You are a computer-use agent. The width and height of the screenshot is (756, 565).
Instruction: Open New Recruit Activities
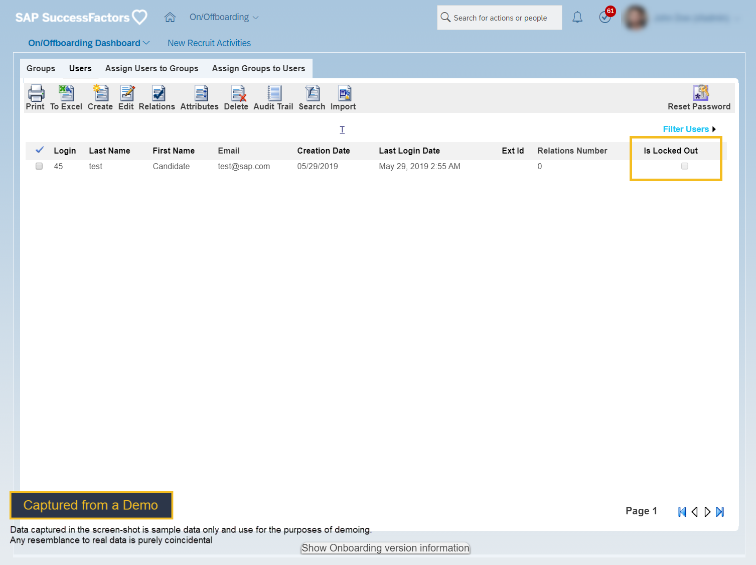click(209, 43)
